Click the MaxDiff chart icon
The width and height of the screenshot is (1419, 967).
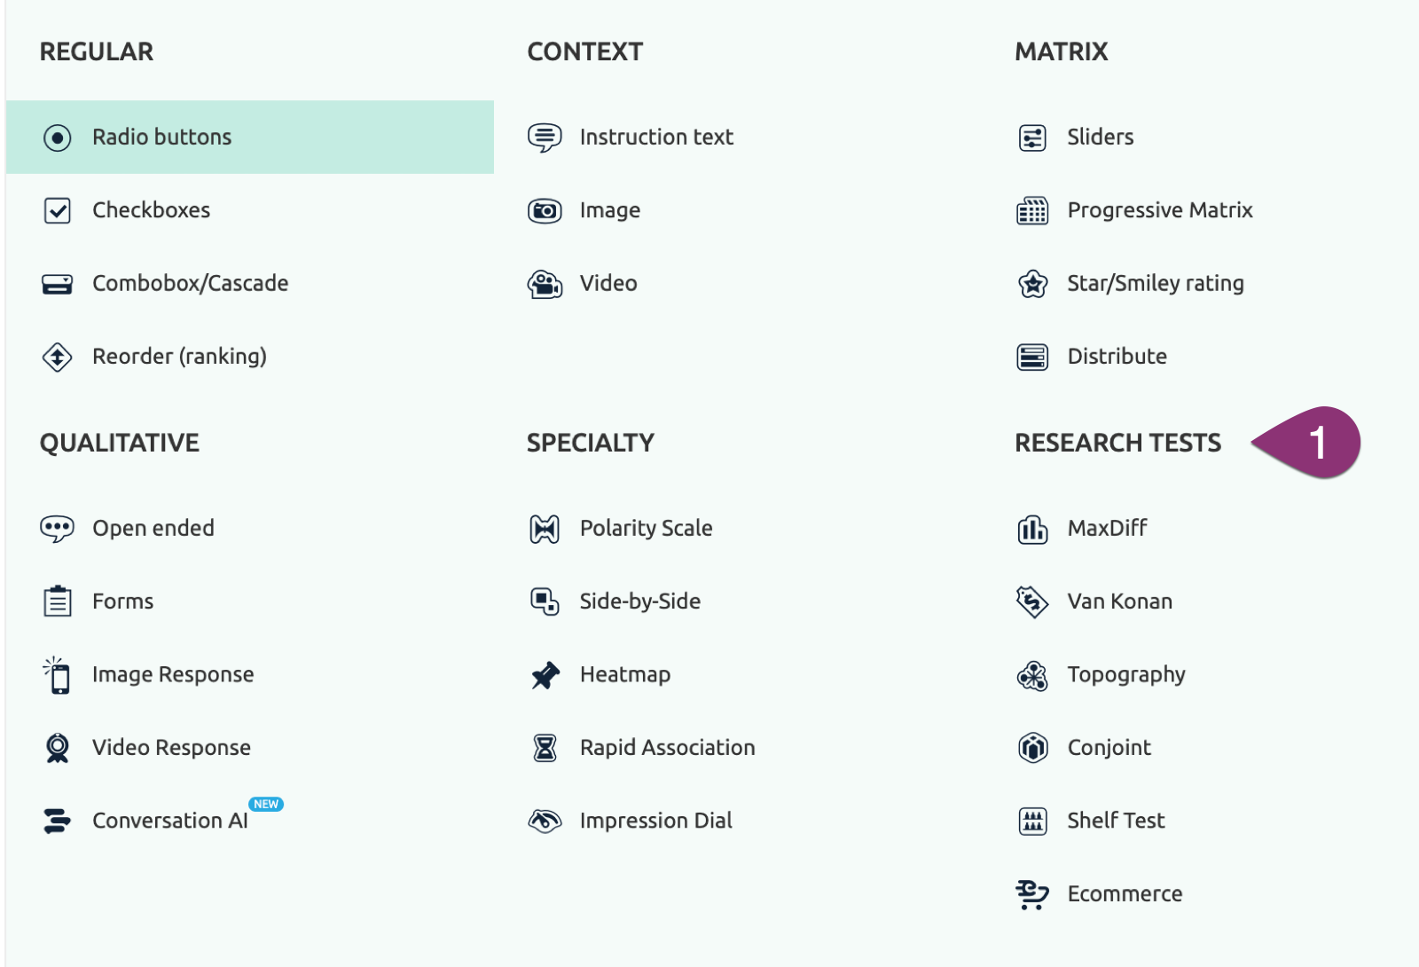1032,530
